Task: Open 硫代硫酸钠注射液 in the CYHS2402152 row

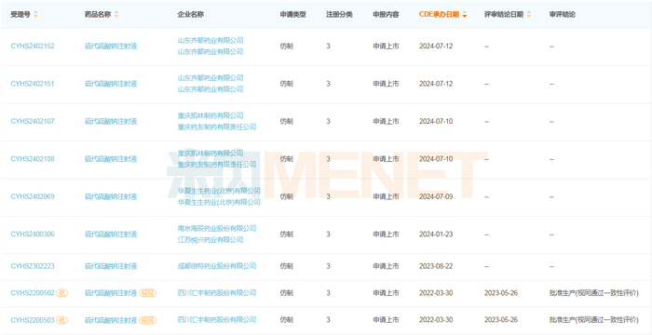Action: [x=111, y=47]
